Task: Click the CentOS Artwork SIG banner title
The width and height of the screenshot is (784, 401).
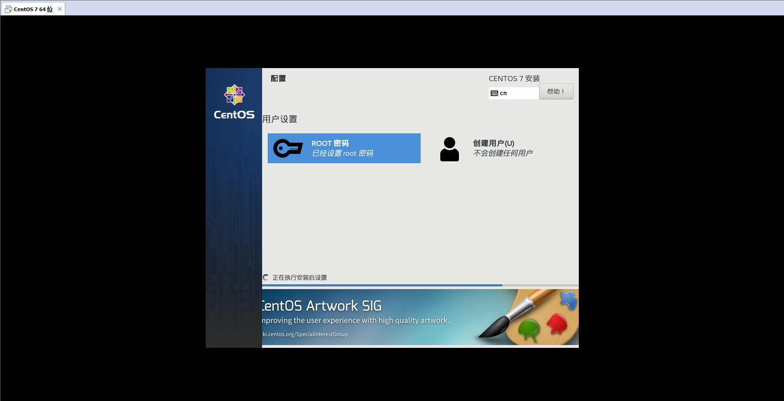Action: coord(322,306)
